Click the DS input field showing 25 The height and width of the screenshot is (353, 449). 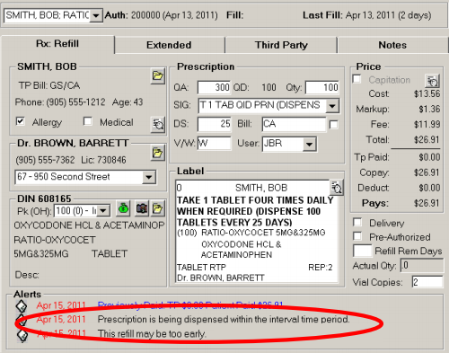[x=214, y=124]
